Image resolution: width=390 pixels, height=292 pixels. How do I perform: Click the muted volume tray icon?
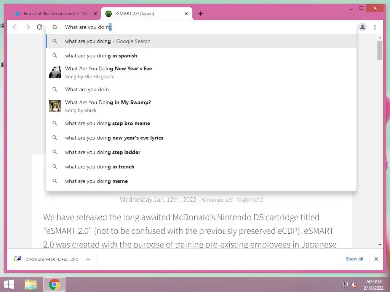point(354,285)
